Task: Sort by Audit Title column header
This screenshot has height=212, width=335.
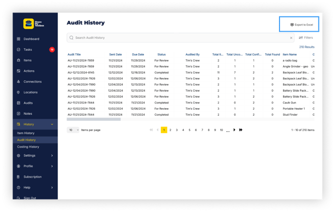Action: point(74,54)
